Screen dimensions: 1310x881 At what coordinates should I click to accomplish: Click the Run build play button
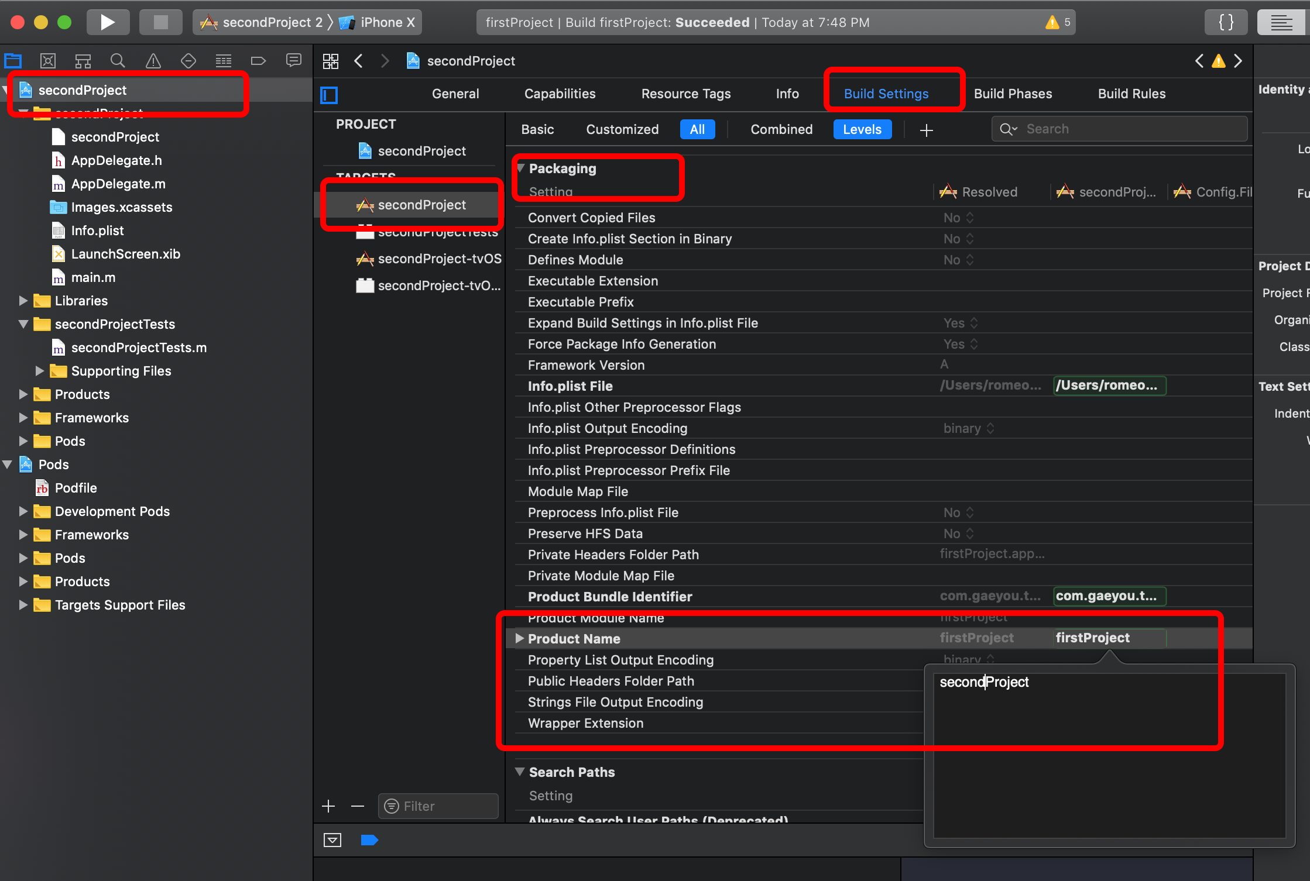coord(107,22)
